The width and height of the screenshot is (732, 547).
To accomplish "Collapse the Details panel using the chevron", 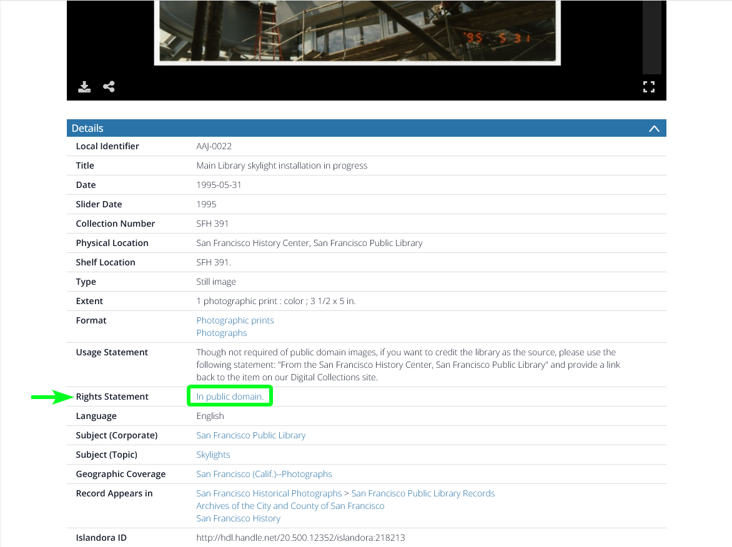I will point(654,129).
